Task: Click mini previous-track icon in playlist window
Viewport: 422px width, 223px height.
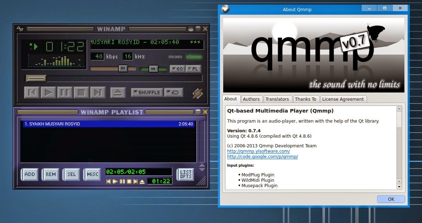Action: pos(108,181)
